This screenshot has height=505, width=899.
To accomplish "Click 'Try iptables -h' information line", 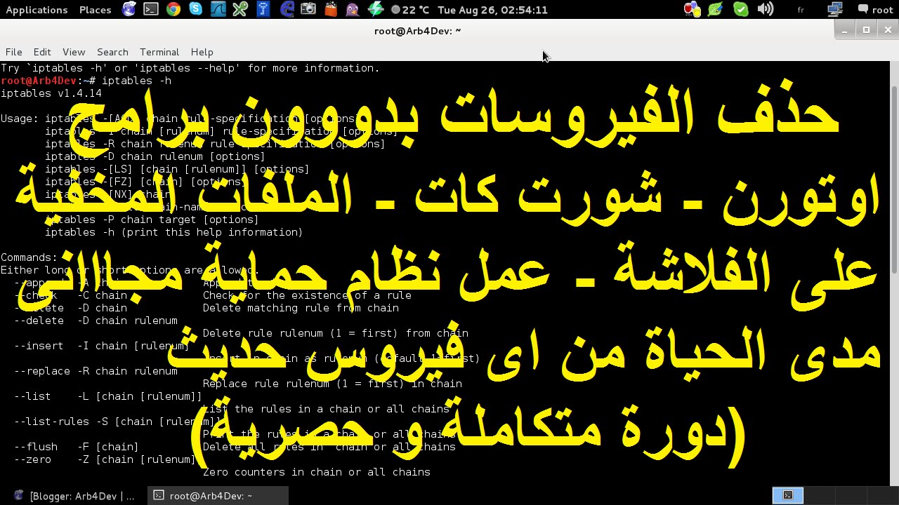I will point(190,68).
